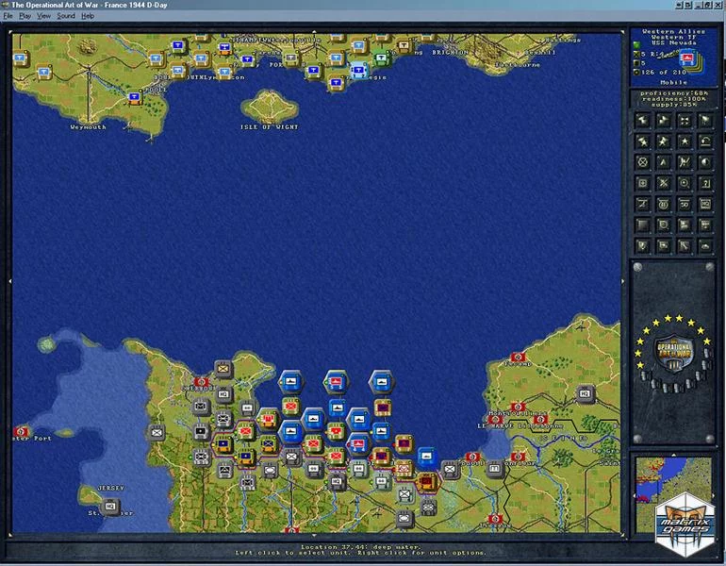Click the Weymouth map label
726x566 pixels.
click(88, 127)
